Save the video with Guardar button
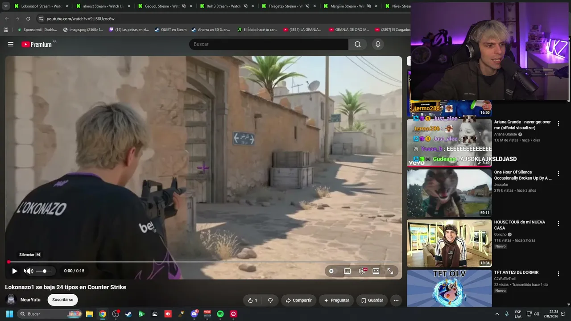The width and height of the screenshot is (571, 321). pyautogui.click(x=372, y=300)
